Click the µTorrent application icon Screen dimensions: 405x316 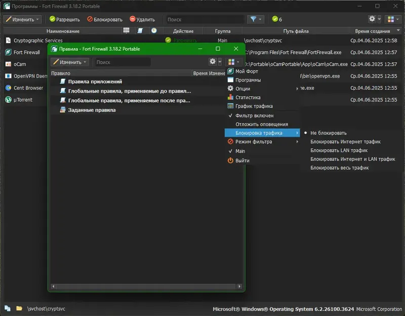pyautogui.click(x=8, y=99)
